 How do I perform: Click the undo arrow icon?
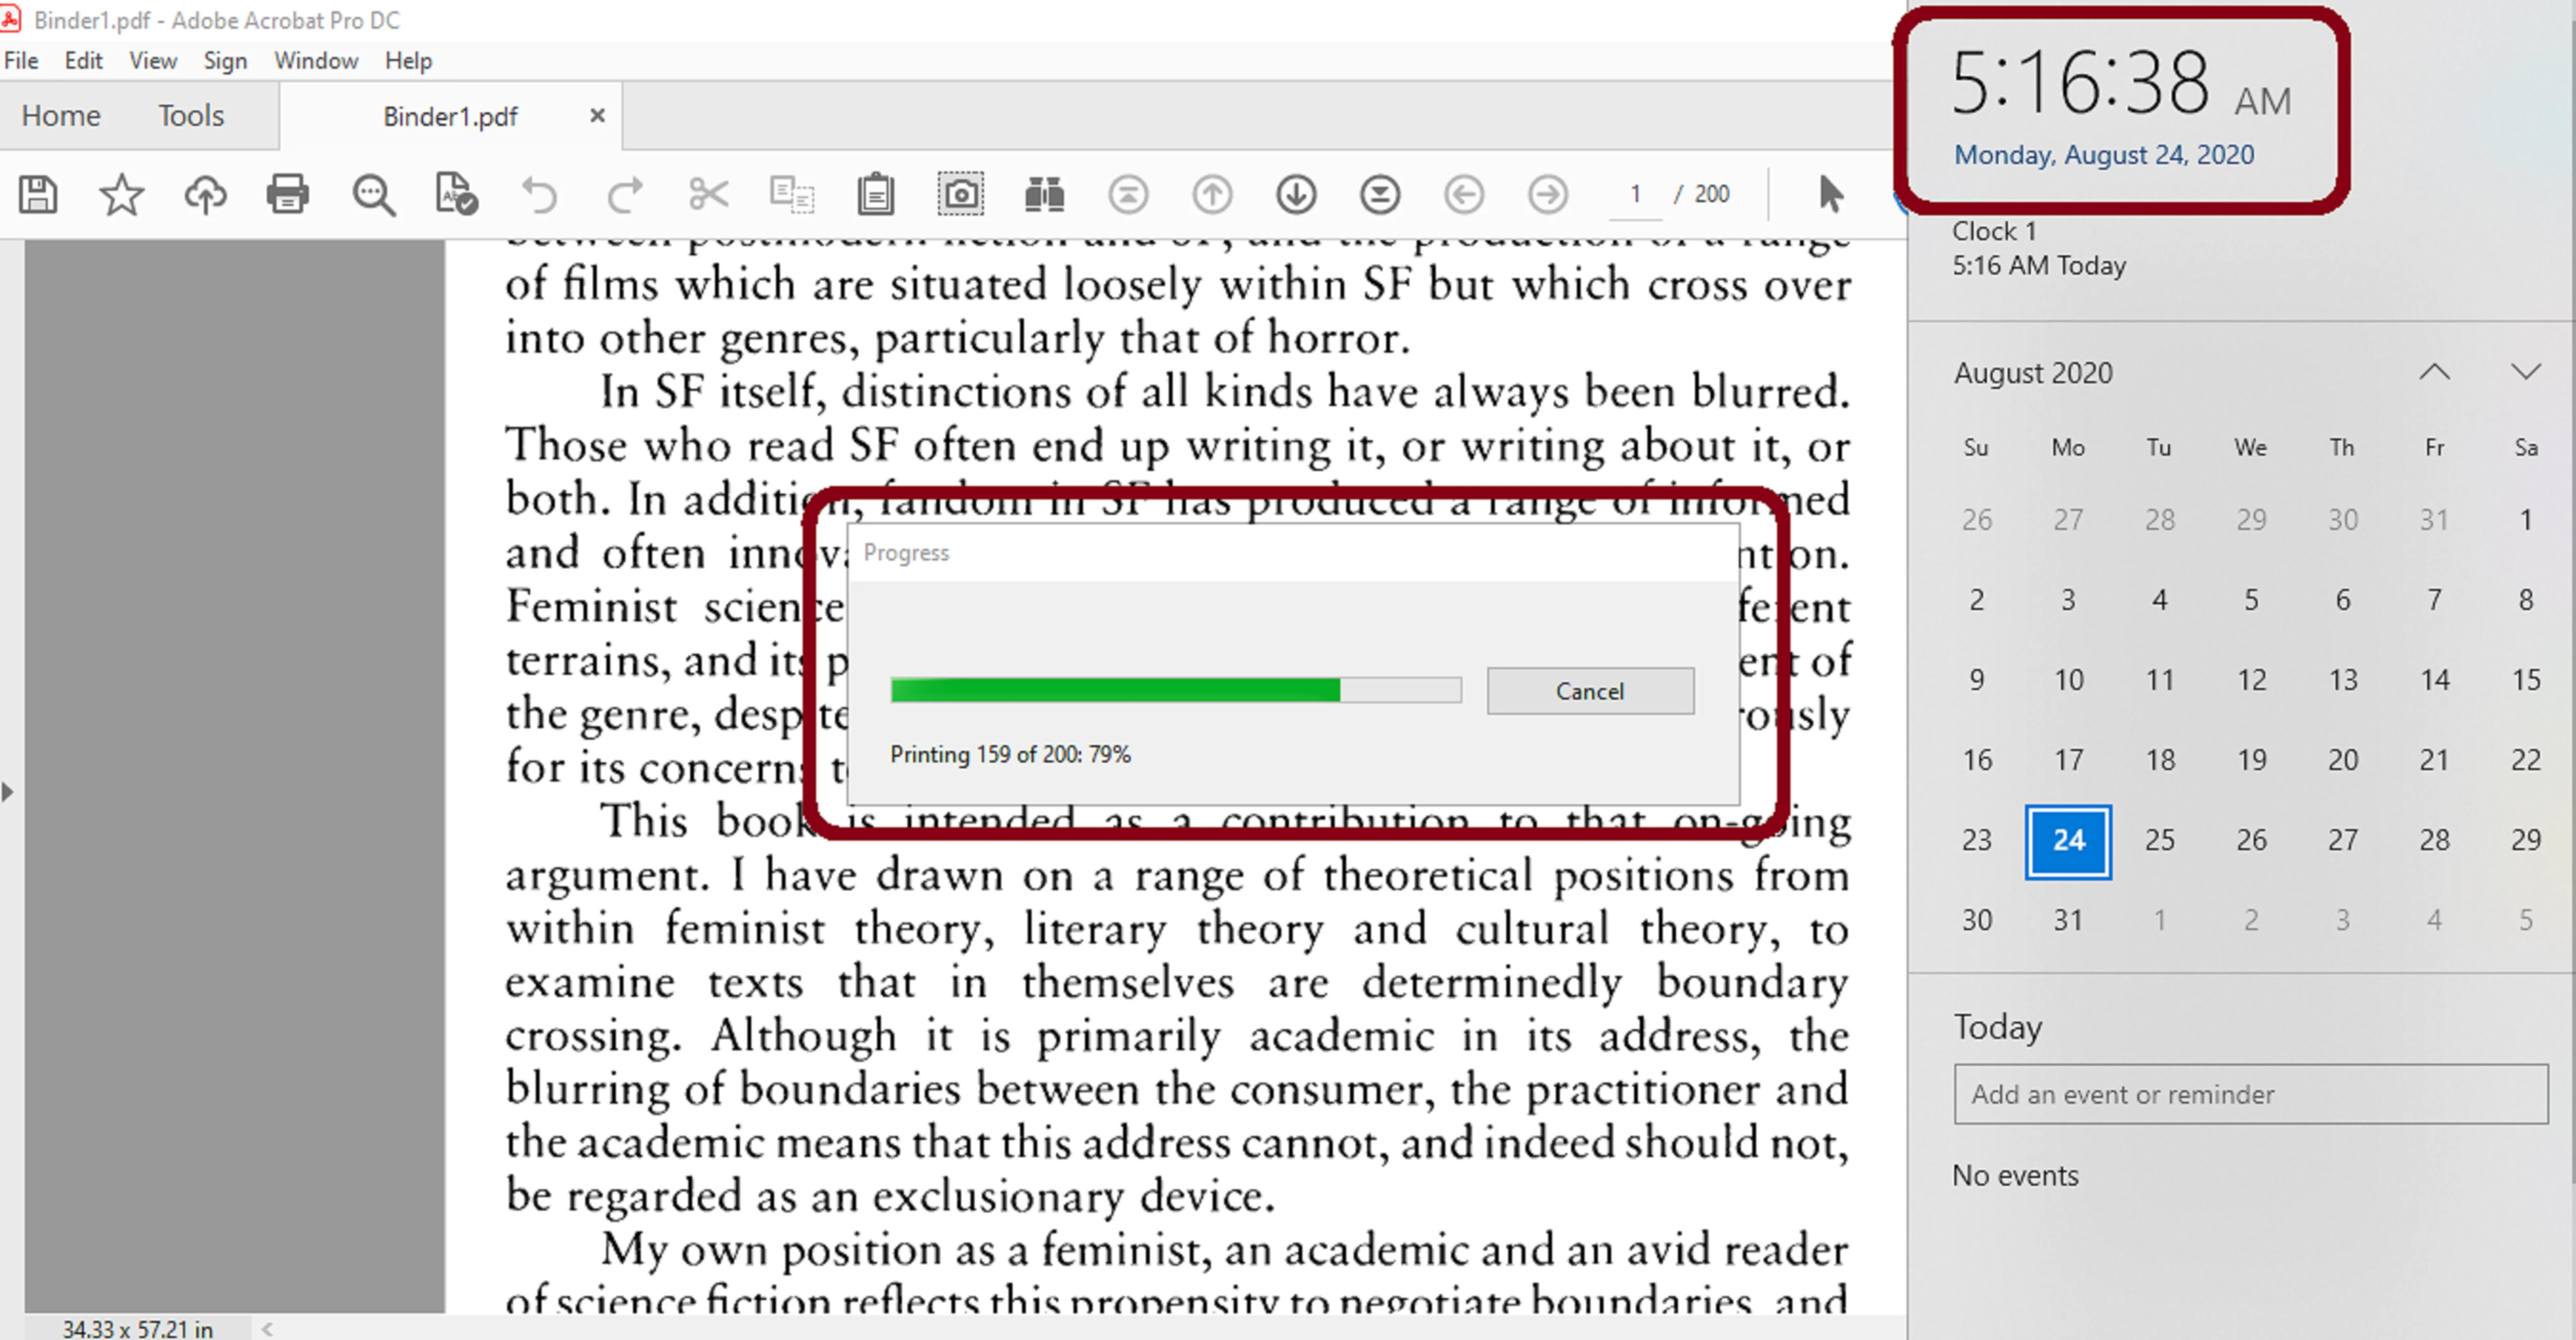(540, 194)
